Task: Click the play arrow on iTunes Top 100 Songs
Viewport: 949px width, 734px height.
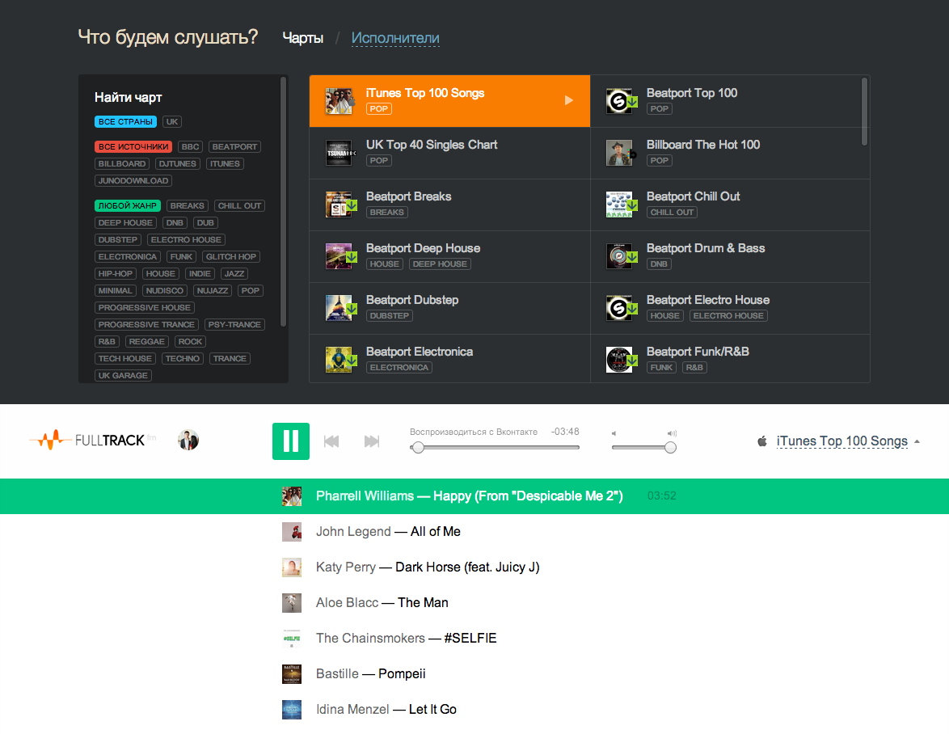Action: (569, 100)
